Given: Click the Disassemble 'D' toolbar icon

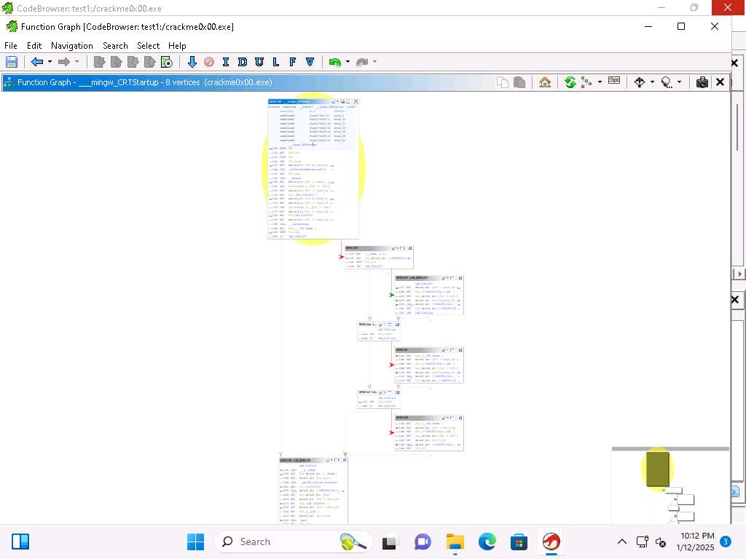Looking at the screenshot, I should pyautogui.click(x=242, y=62).
